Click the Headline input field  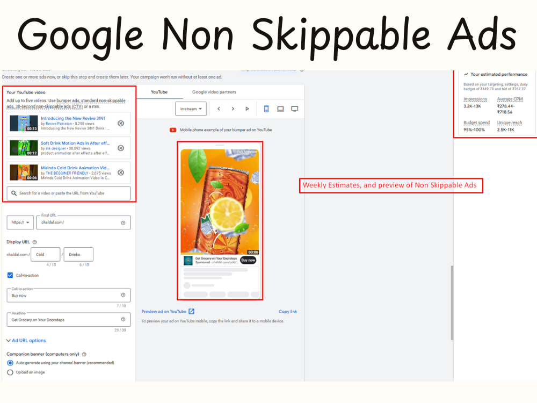click(69, 319)
